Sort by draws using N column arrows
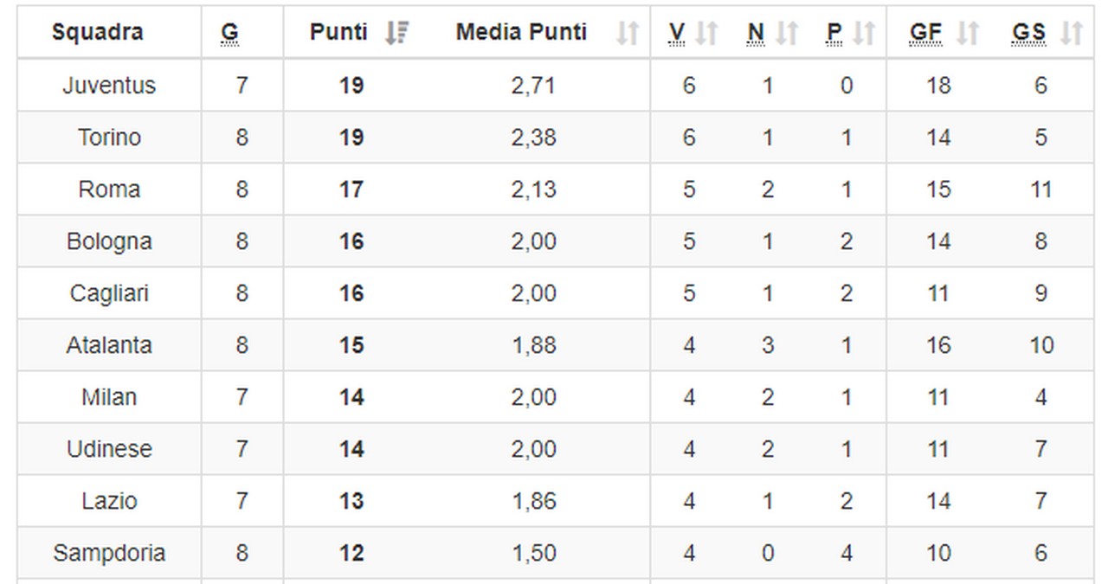1108x584 pixels. (786, 33)
